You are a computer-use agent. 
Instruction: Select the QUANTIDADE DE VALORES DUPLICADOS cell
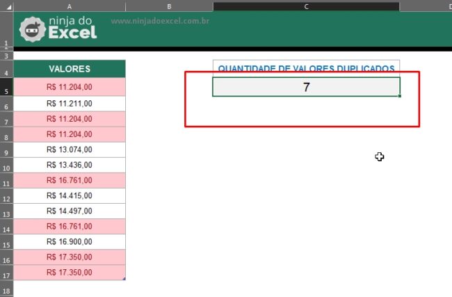tap(306, 69)
